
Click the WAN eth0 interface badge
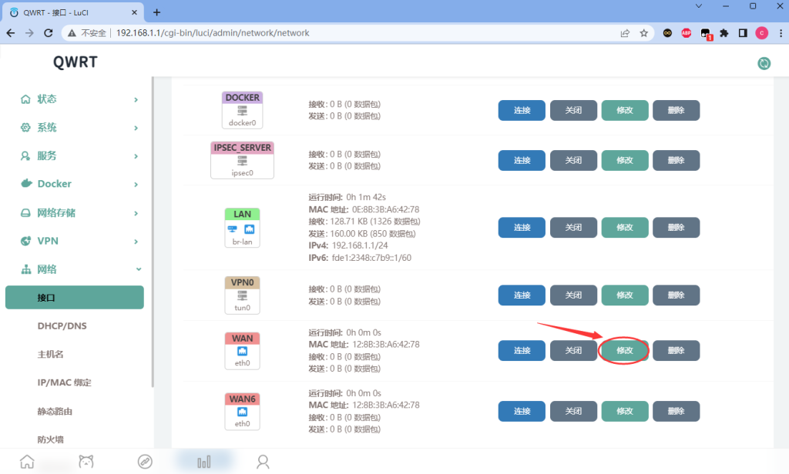coord(242,351)
